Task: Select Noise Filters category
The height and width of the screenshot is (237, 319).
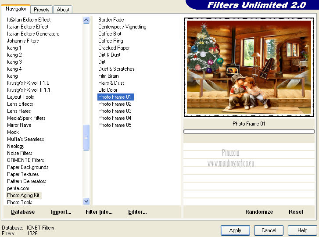Action: pos(20,153)
